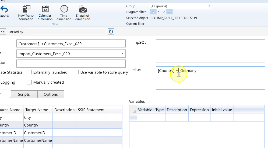Click the Exports undo-arrow icon
Viewport: 268px width, 148px height.
pos(4,9)
